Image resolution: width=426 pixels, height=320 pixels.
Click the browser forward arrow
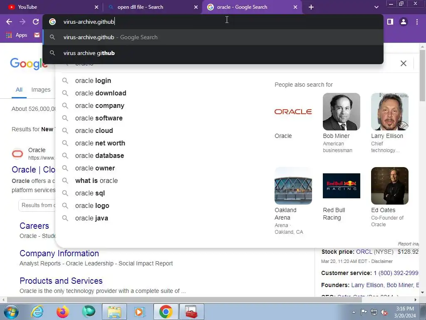pyautogui.click(x=22, y=22)
